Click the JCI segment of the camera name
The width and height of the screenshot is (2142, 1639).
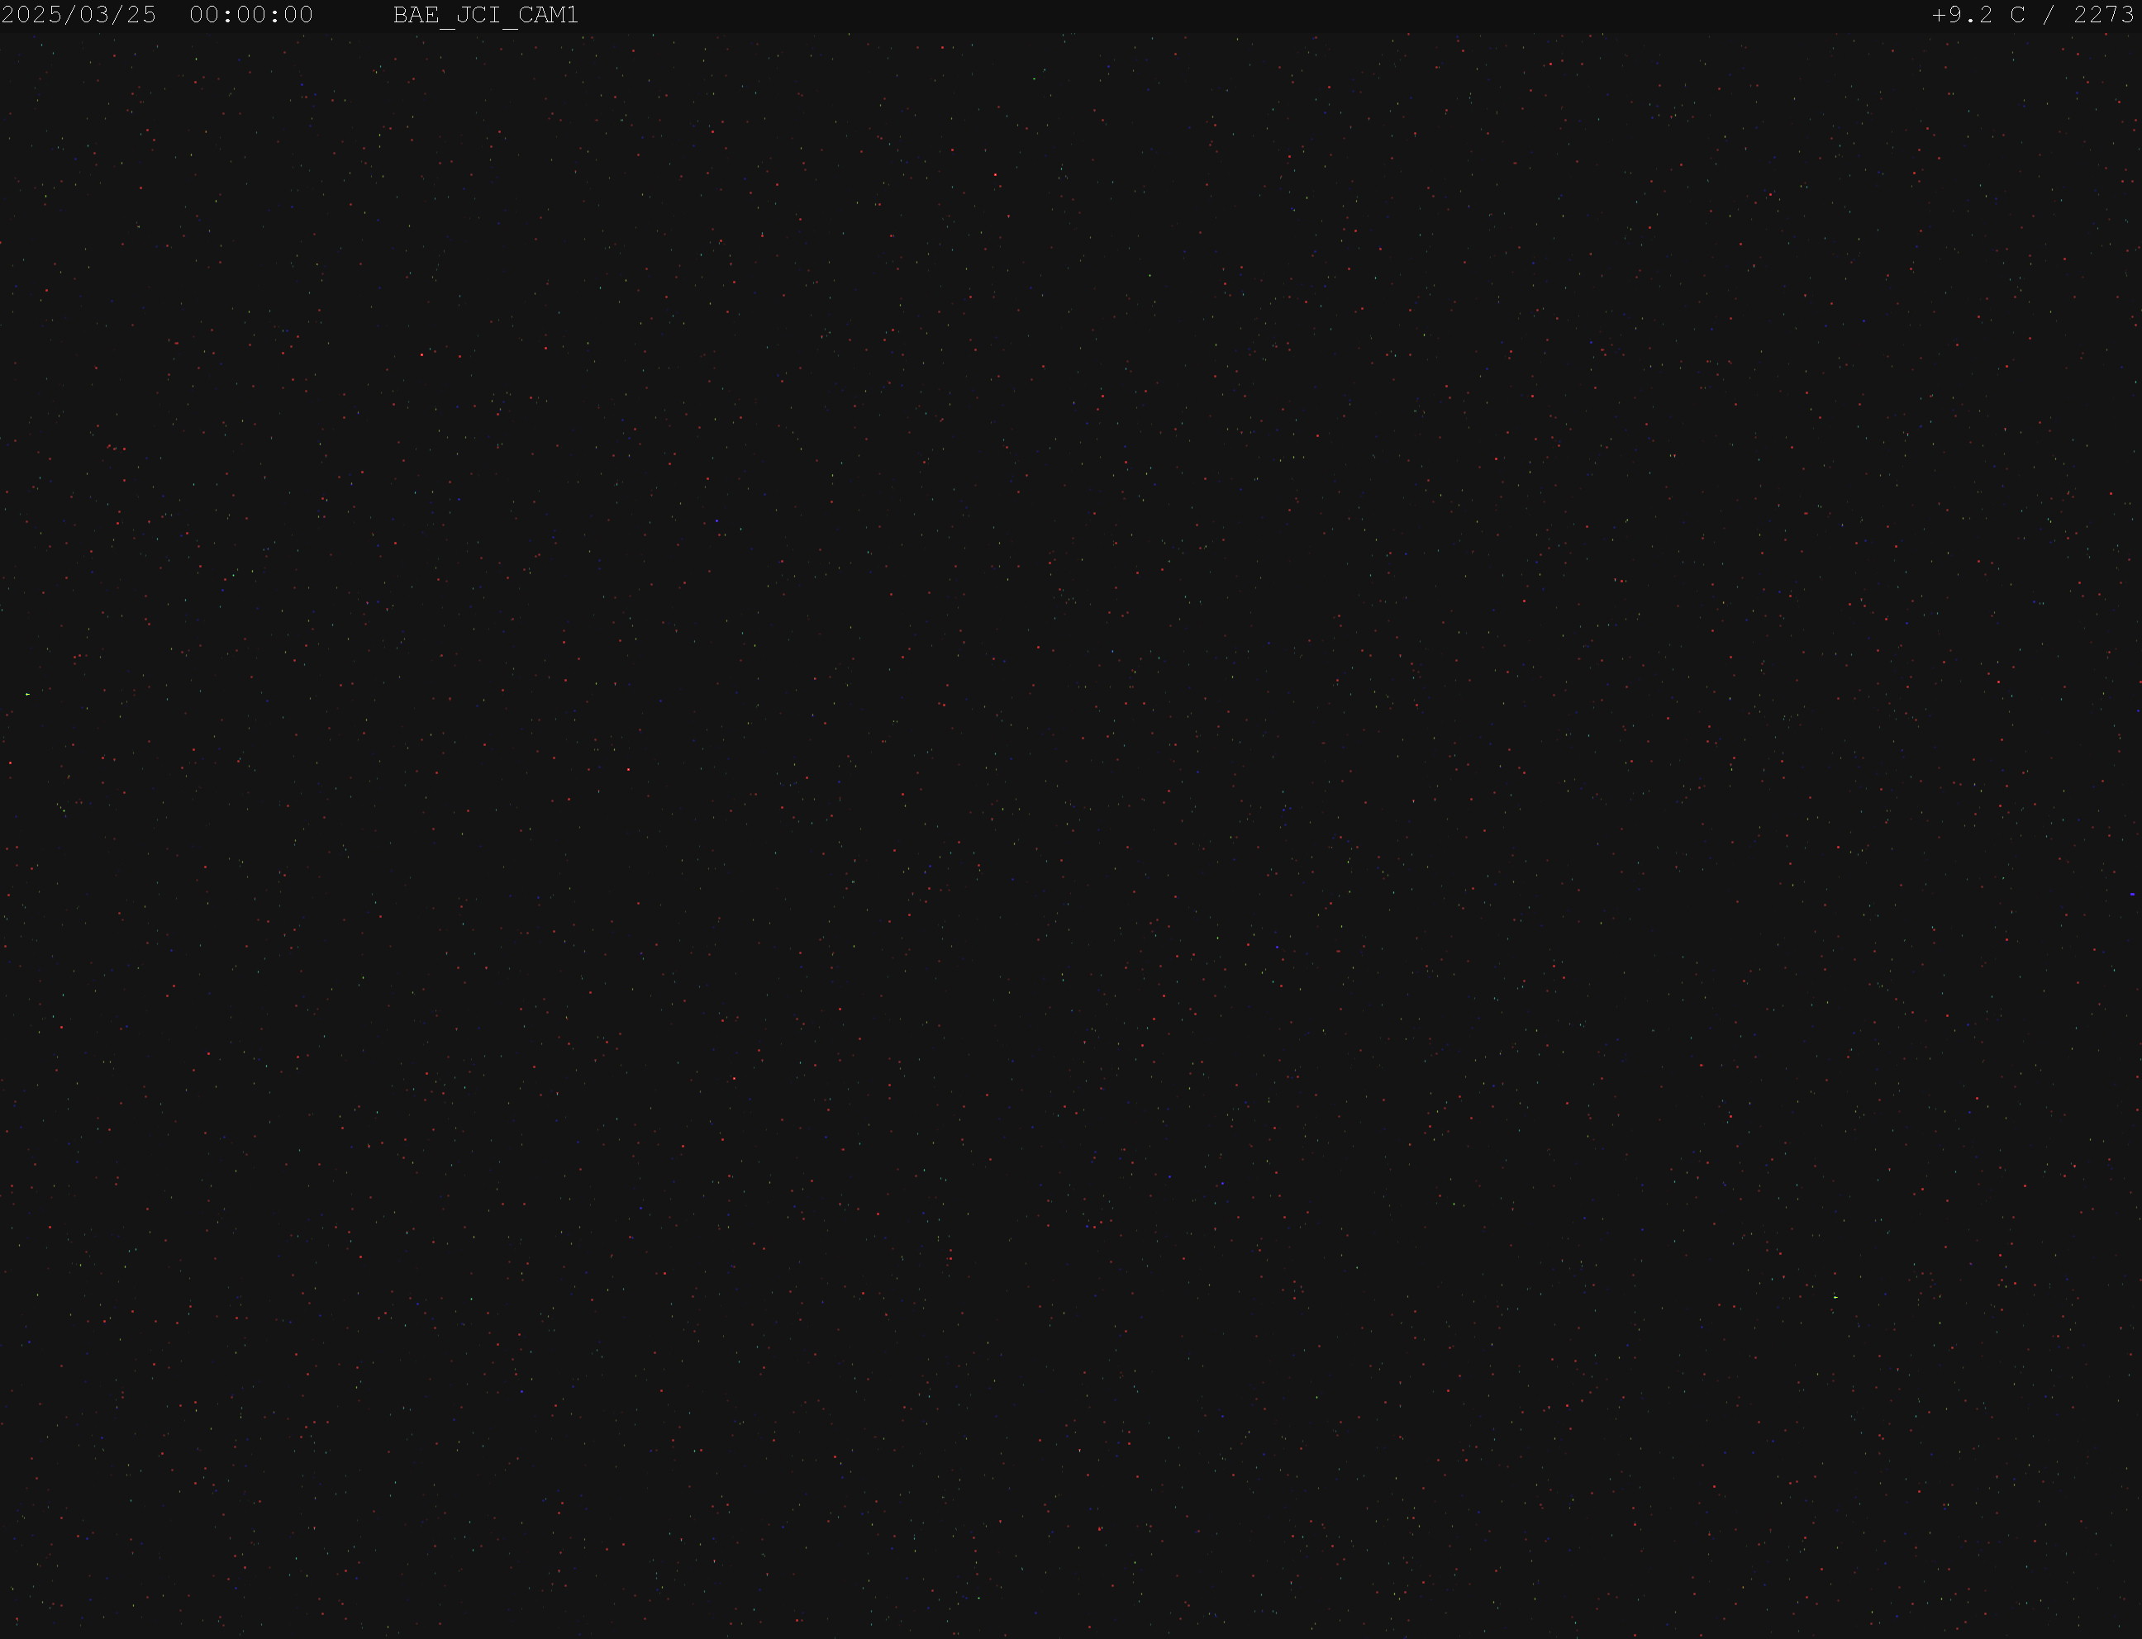click(478, 15)
